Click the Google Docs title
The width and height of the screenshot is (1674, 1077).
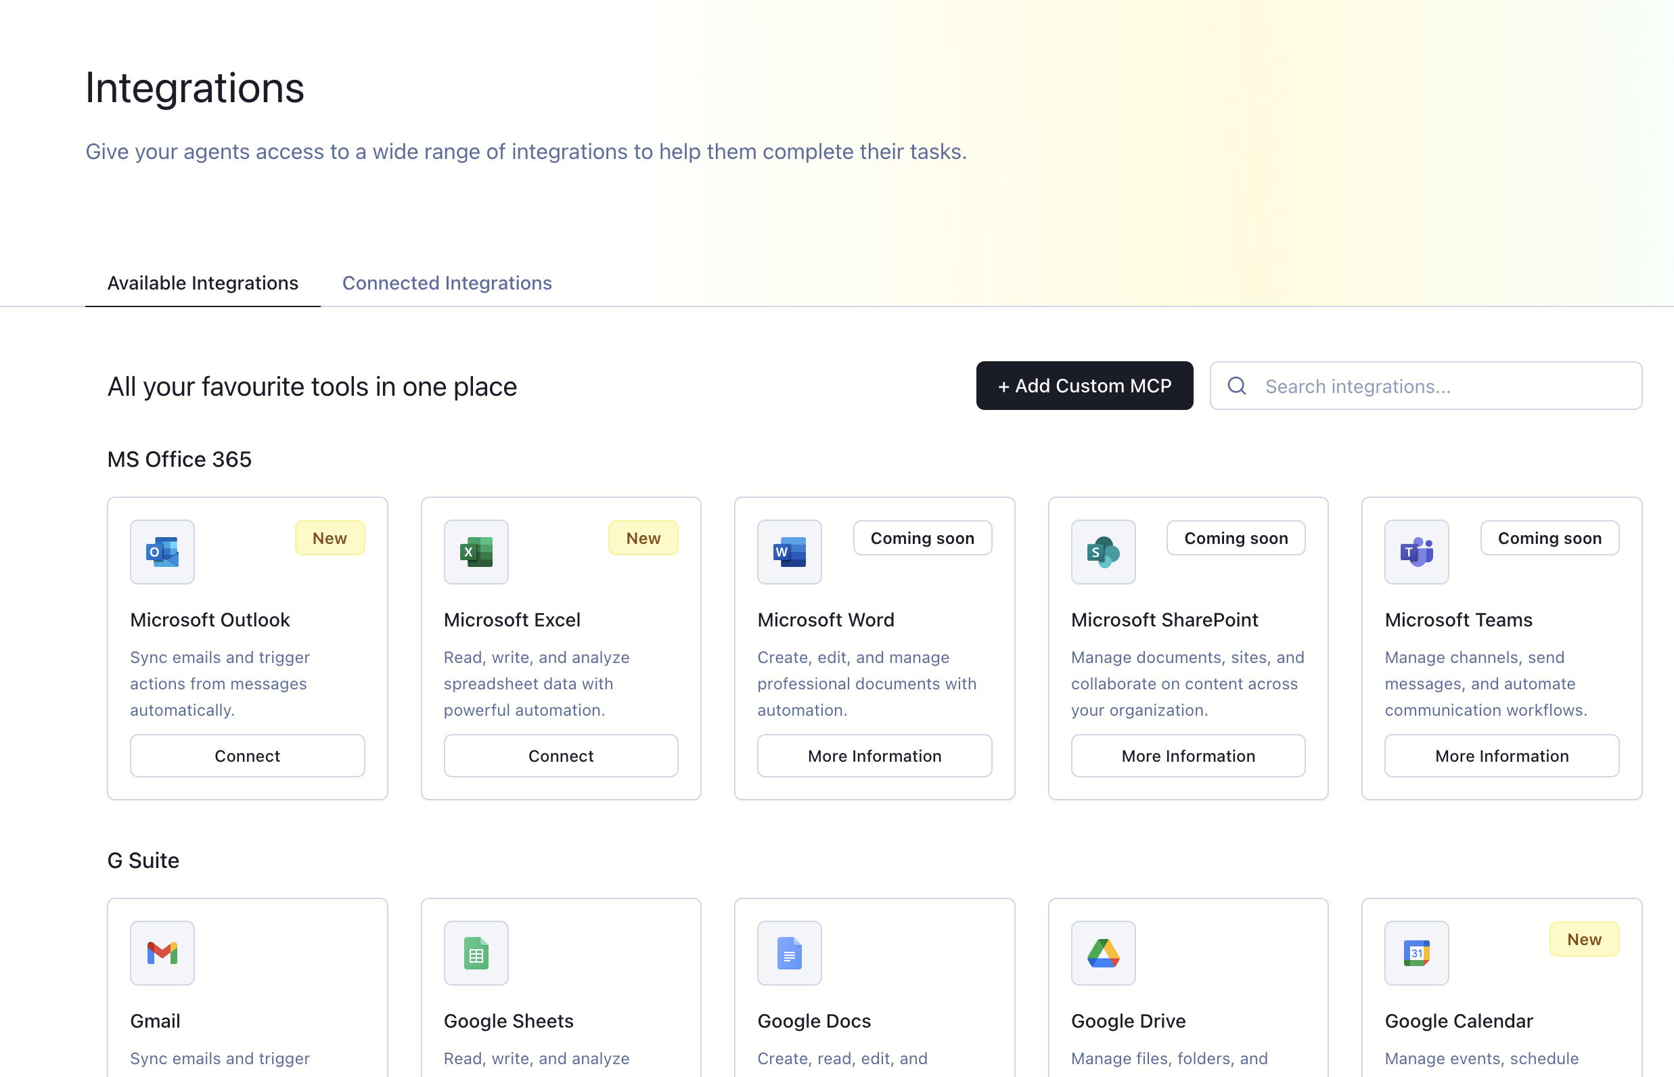814,1020
